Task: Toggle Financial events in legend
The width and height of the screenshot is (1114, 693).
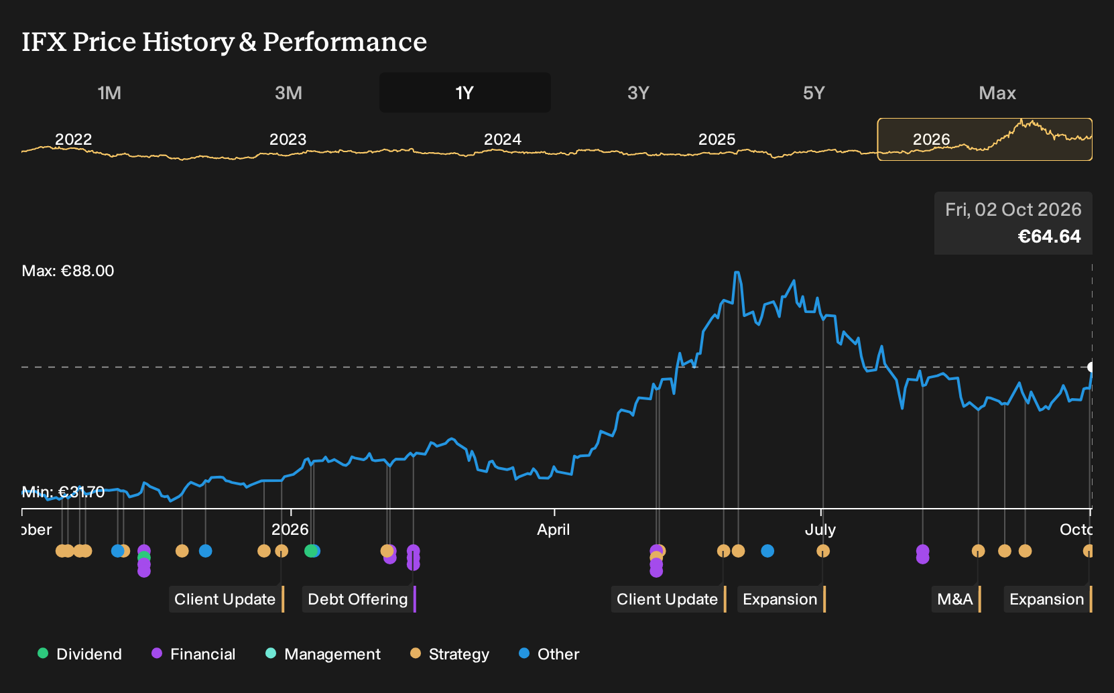Action: [x=194, y=654]
